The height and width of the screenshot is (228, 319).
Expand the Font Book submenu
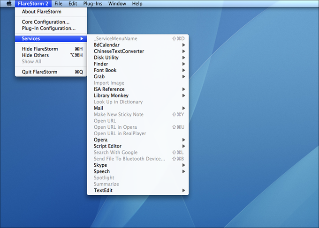pos(138,70)
